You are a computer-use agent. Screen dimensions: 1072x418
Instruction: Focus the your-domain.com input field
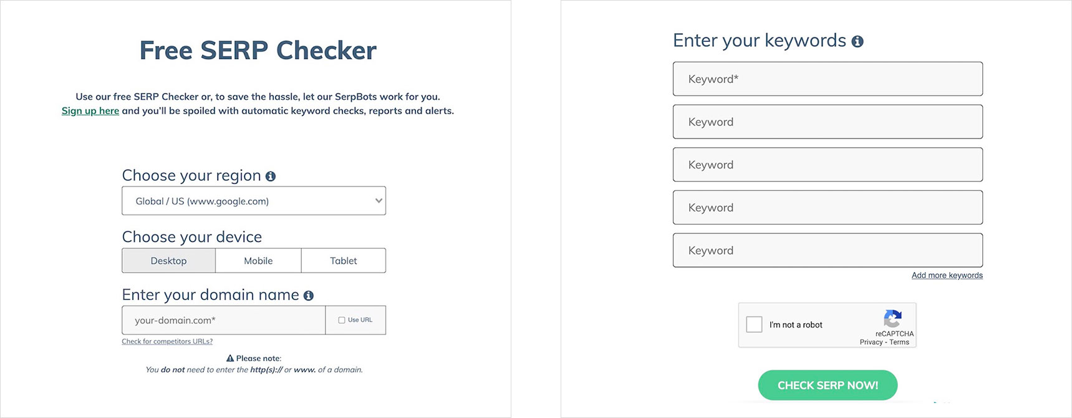pyautogui.click(x=224, y=320)
